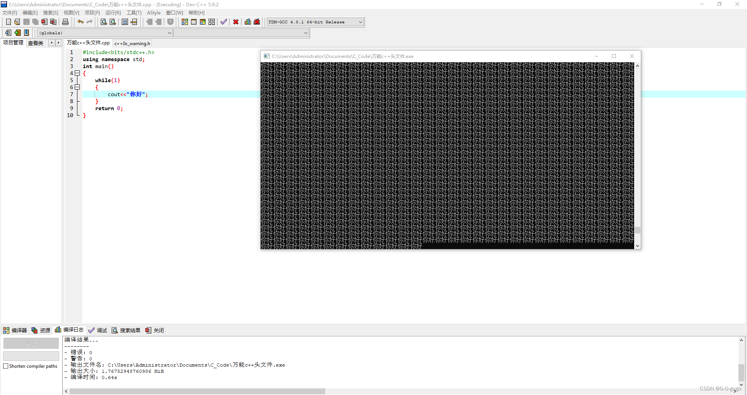
Task: Click the Run toolbar icon
Action: [194, 22]
